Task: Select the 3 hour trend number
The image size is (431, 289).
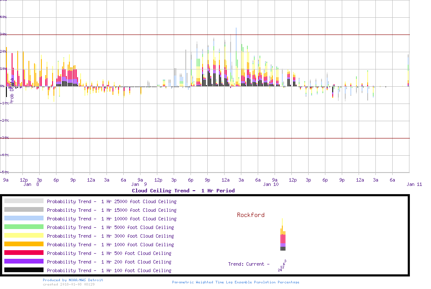Action: point(285,261)
